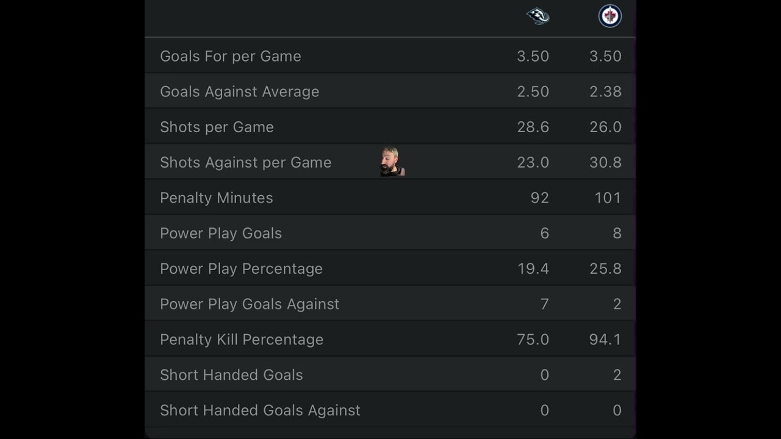This screenshot has height=439, width=781.
Task: Select the Shots Against per Game label
Action: (x=246, y=162)
